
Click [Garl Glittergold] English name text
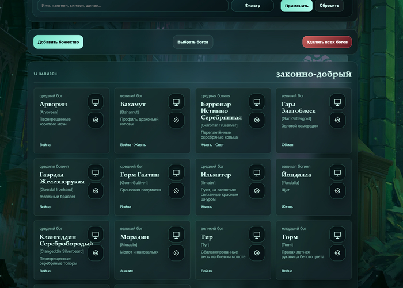tap(296, 118)
